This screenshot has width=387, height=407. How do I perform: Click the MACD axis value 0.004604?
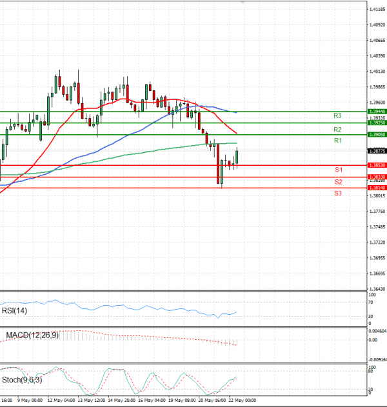click(x=377, y=331)
